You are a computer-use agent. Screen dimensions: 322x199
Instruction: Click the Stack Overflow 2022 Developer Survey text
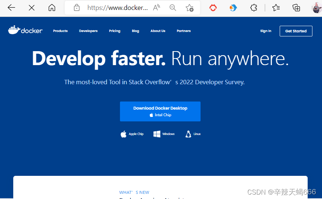pos(155,82)
